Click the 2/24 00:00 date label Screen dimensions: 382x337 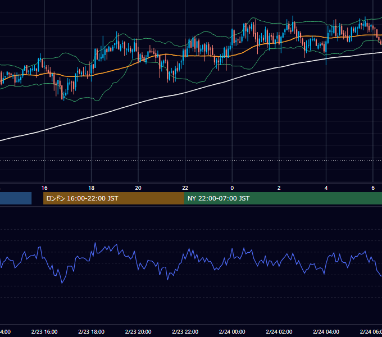click(232, 331)
